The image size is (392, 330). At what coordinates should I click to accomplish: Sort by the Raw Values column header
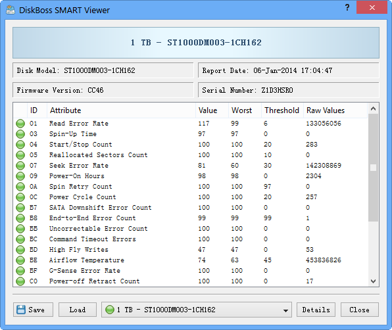[x=335, y=110]
